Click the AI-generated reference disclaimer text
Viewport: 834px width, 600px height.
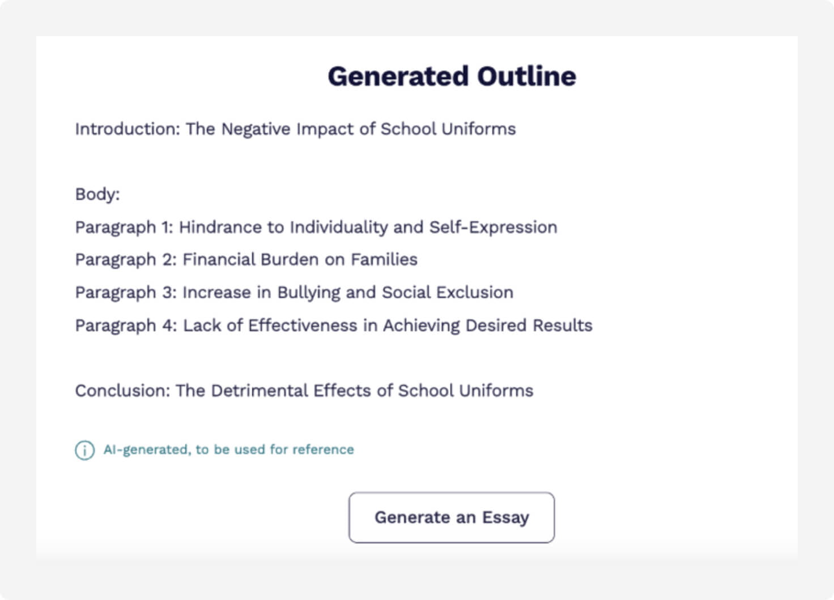(x=228, y=449)
